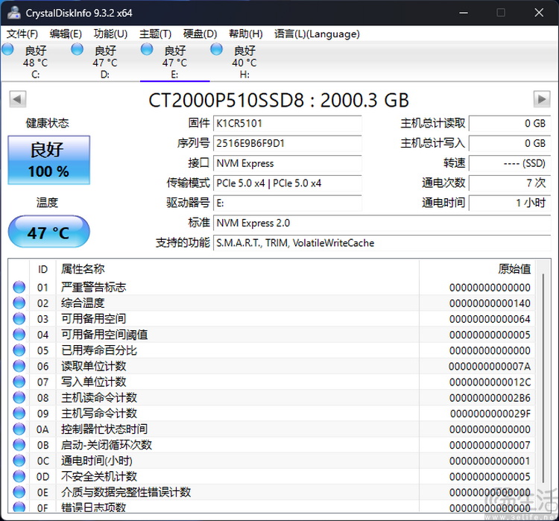Click the disk title CT2000P510SSD8 : 2000.3 GB
The image size is (559, 521).
(279, 100)
